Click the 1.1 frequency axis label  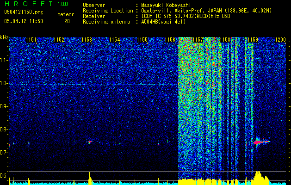4,60
